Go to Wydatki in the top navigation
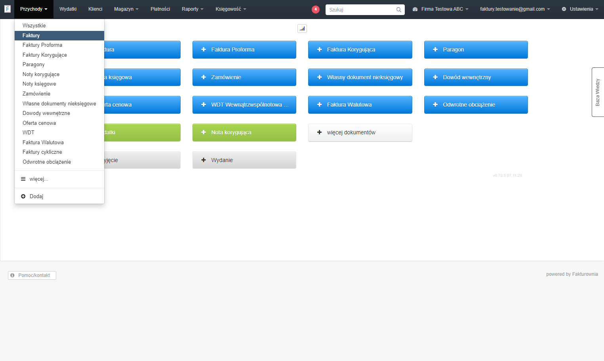 [68, 9]
